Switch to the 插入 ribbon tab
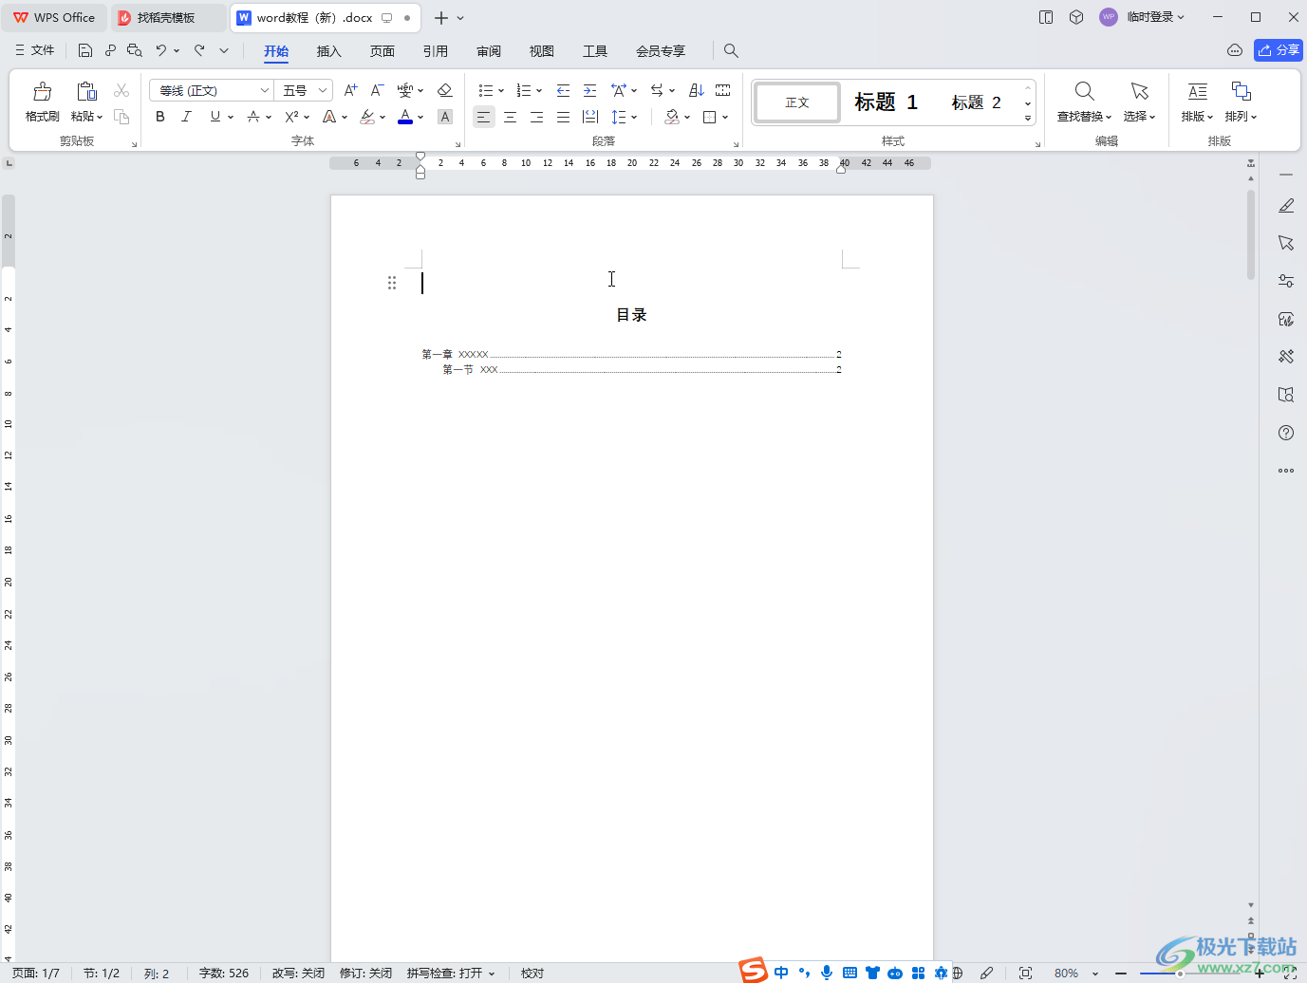This screenshot has width=1307, height=983. coord(329,51)
